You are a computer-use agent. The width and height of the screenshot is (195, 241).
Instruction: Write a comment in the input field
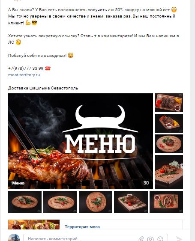(96, 238)
